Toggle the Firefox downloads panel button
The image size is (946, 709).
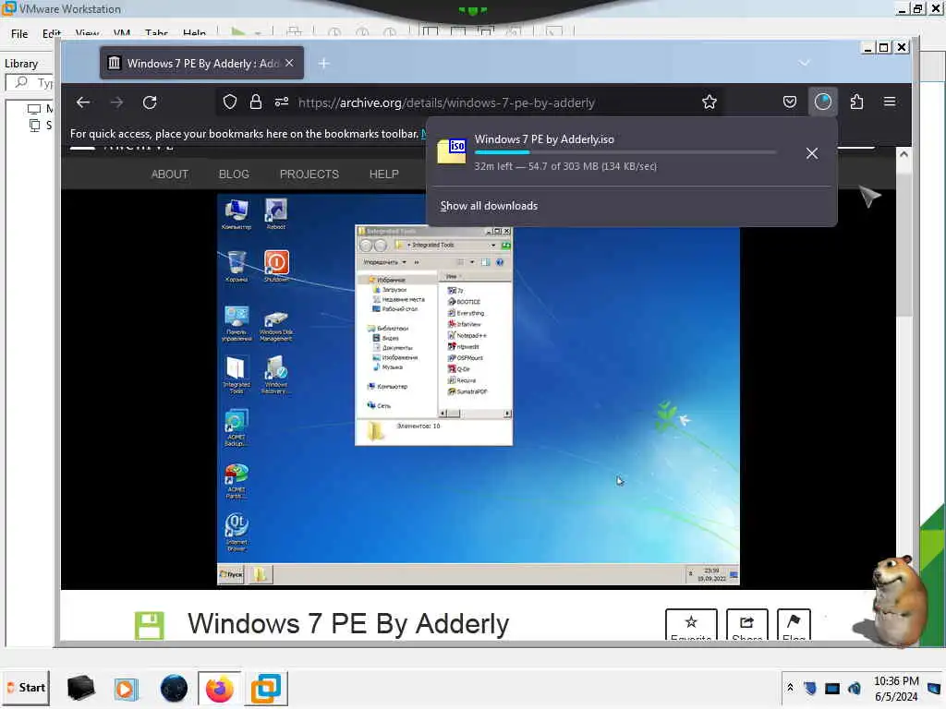(x=823, y=102)
